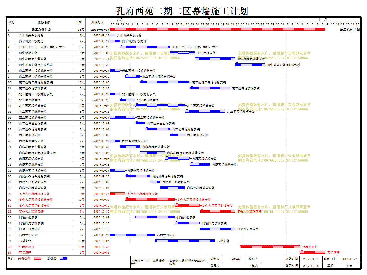
Task: Click the 编号 column header
Action: pyautogui.click(x=12, y=22)
